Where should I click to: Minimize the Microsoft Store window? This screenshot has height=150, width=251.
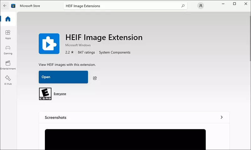[223, 4]
